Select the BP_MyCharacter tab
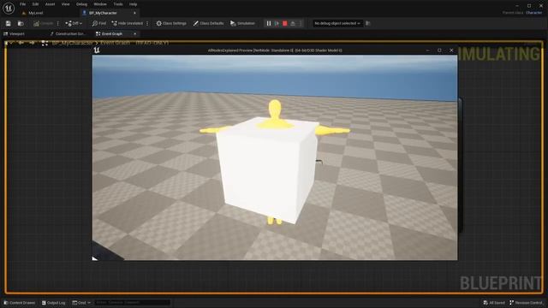The width and height of the screenshot is (548, 308). point(103,13)
